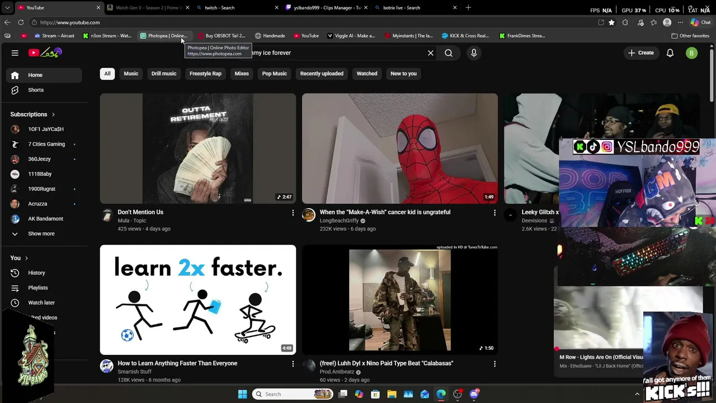Open Task View from the taskbar

point(343,394)
